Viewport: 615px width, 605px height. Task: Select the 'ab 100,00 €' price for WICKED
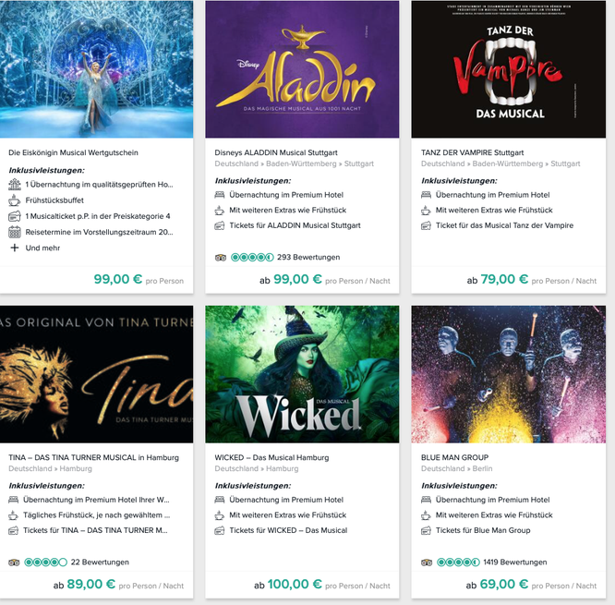click(287, 584)
